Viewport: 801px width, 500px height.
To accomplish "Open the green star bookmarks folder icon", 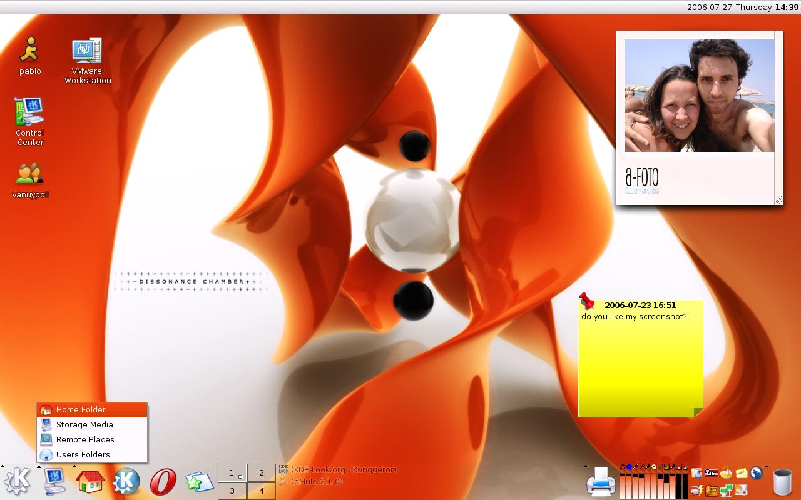I will click(x=199, y=482).
